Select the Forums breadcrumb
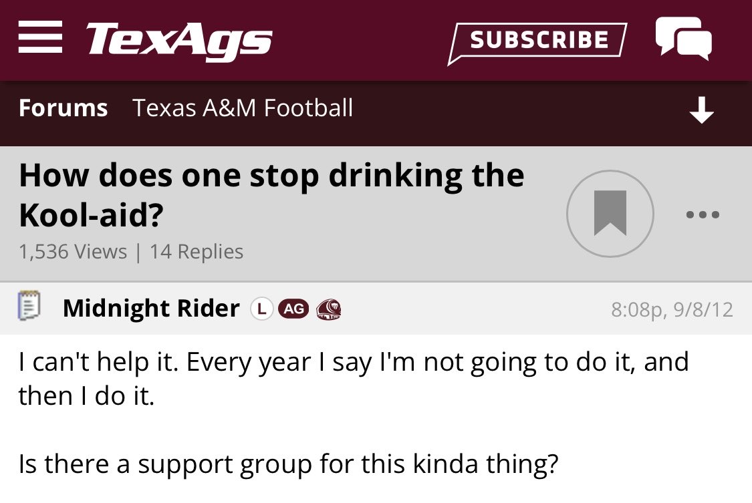This screenshot has width=752, height=503. point(64,108)
